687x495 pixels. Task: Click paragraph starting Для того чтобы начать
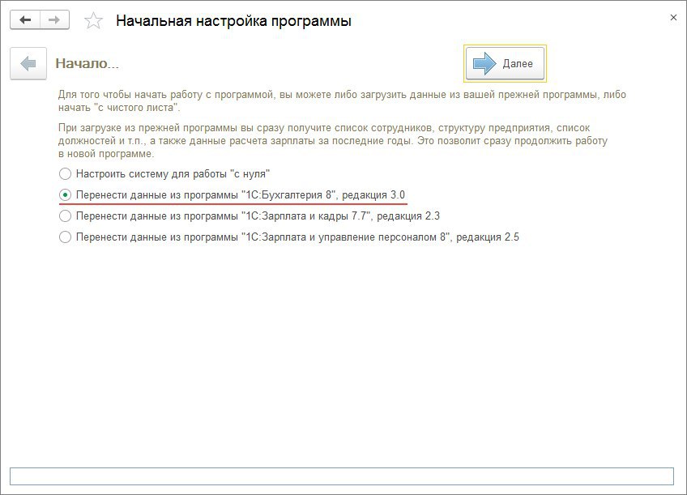pos(342,100)
